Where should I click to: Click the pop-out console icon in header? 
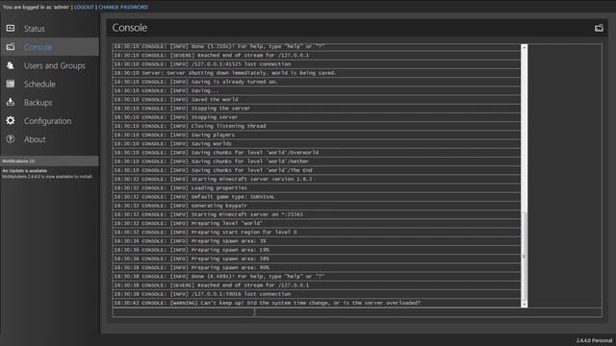pyautogui.click(x=599, y=28)
